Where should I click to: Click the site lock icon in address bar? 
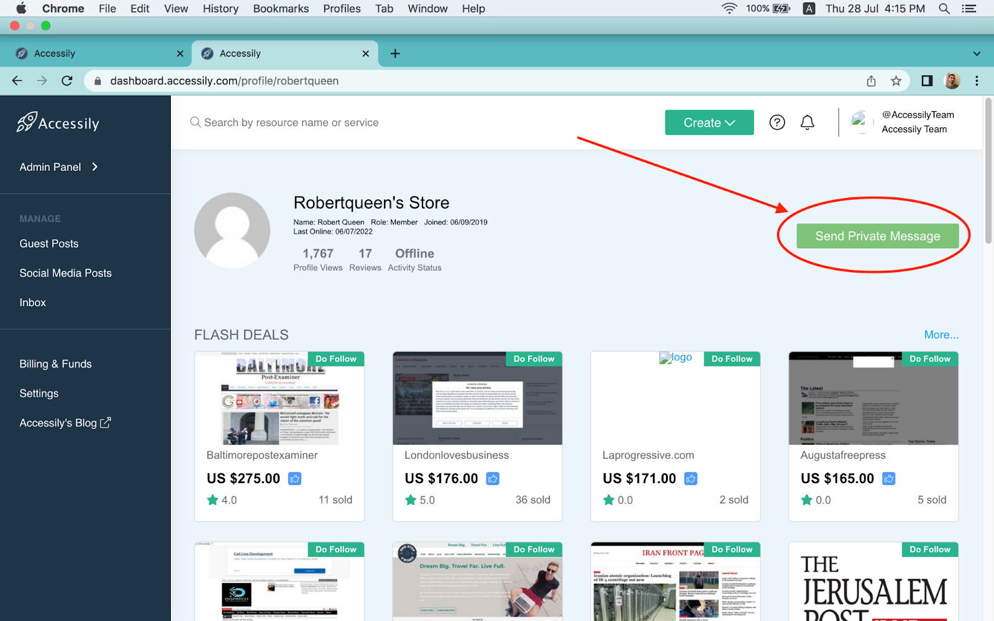pyautogui.click(x=98, y=81)
